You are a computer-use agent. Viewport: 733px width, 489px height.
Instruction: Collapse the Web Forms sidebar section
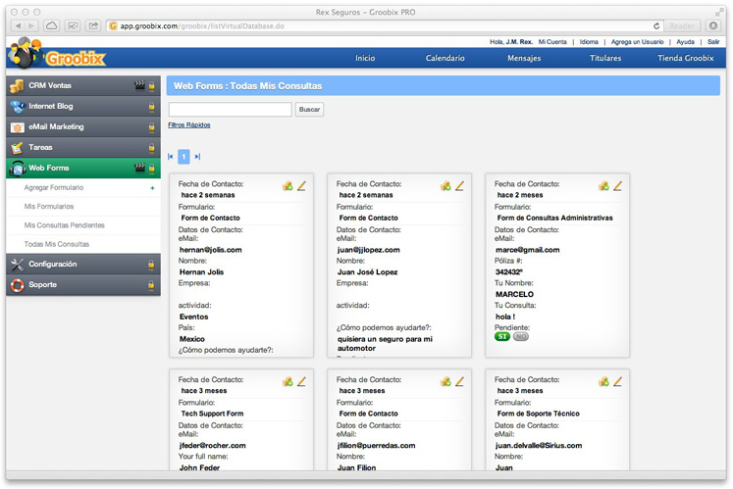[49, 168]
